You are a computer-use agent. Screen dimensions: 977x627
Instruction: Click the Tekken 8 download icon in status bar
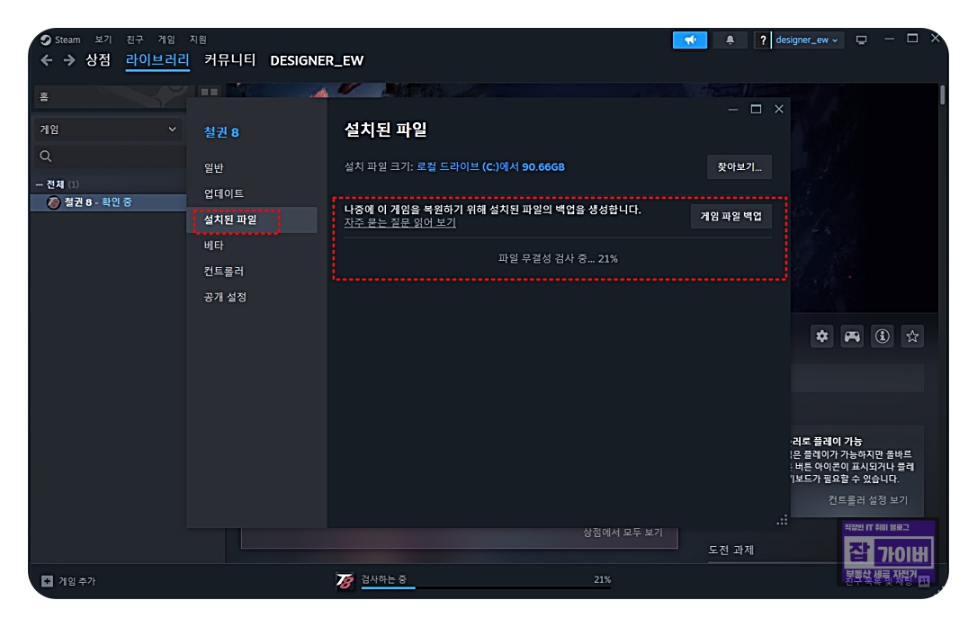click(x=345, y=581)
